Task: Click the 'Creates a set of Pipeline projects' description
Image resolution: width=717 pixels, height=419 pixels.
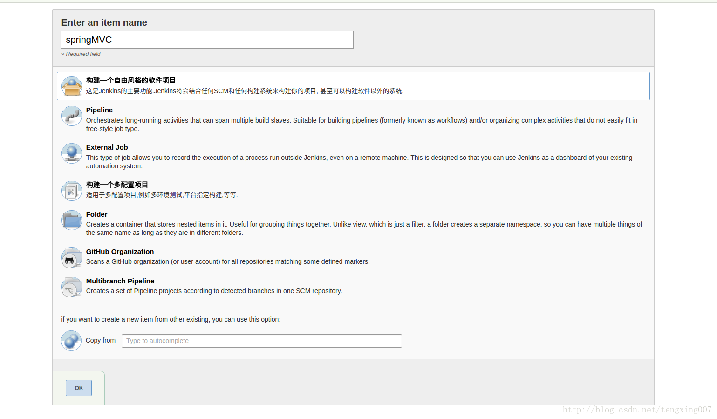Action: 214,291
